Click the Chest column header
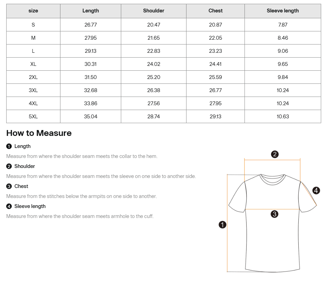This screenshot has width=326, height=288. pos(215,11)
